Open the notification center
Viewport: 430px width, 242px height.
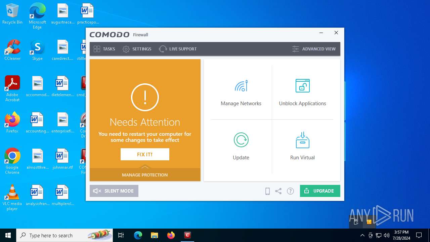coord(419,235)
